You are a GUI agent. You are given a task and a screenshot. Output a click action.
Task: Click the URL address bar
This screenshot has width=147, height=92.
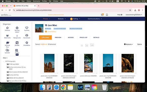click(x=72, y=10)
